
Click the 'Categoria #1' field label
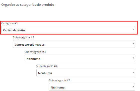pyautogui.click(x=9, y=23)
